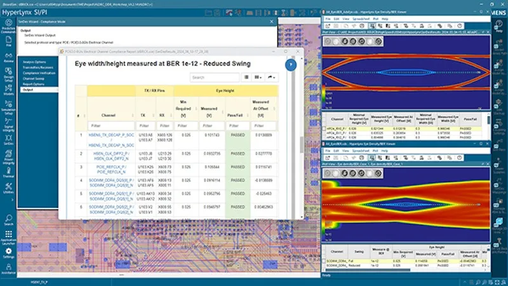Tick the checkbox of the first mPCIe row
Viewport: 508px width, 286px height.
(x=324, y=129)
